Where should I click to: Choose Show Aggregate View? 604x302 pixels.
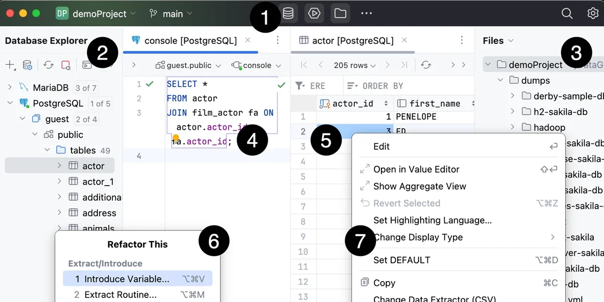[x=459, y=186]
